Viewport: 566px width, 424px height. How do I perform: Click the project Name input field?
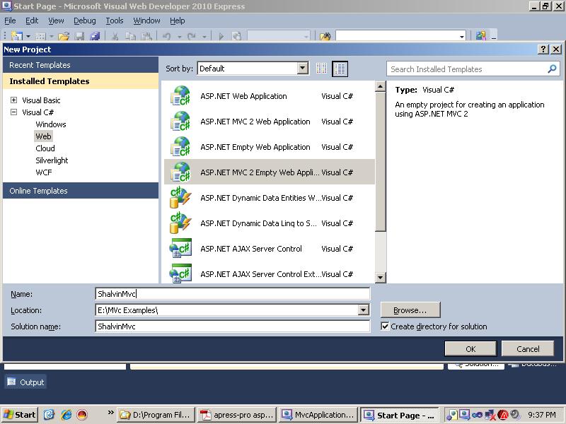pos(233,293)
